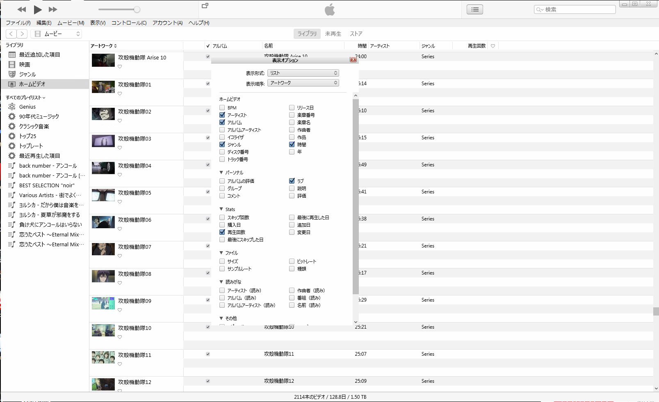The image size is (659, 402).
Task: Select 最近追加した項目 in the sidebar
Action: click(x=44, y=55)
